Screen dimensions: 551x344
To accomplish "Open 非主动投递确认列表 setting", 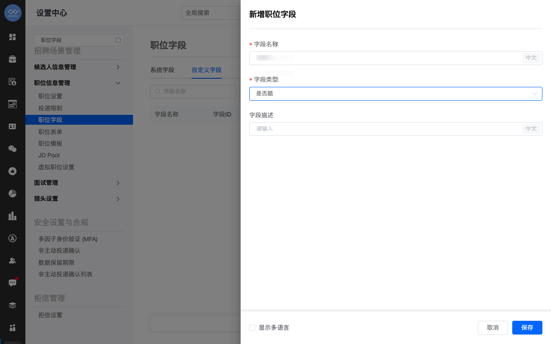I will (65, 274).
